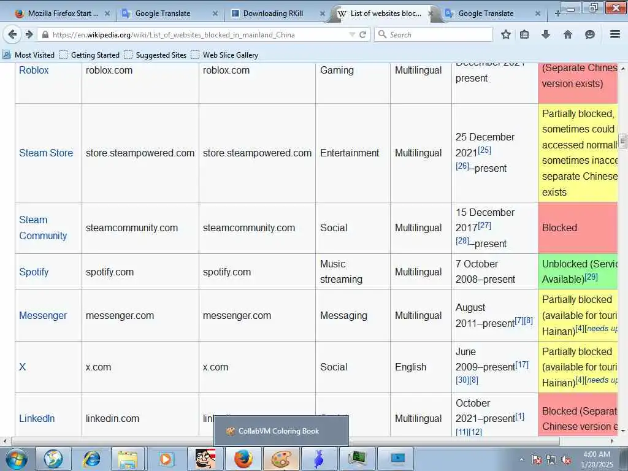
Task: Open the Firefox hamburger menu
Action: [615, 34]
